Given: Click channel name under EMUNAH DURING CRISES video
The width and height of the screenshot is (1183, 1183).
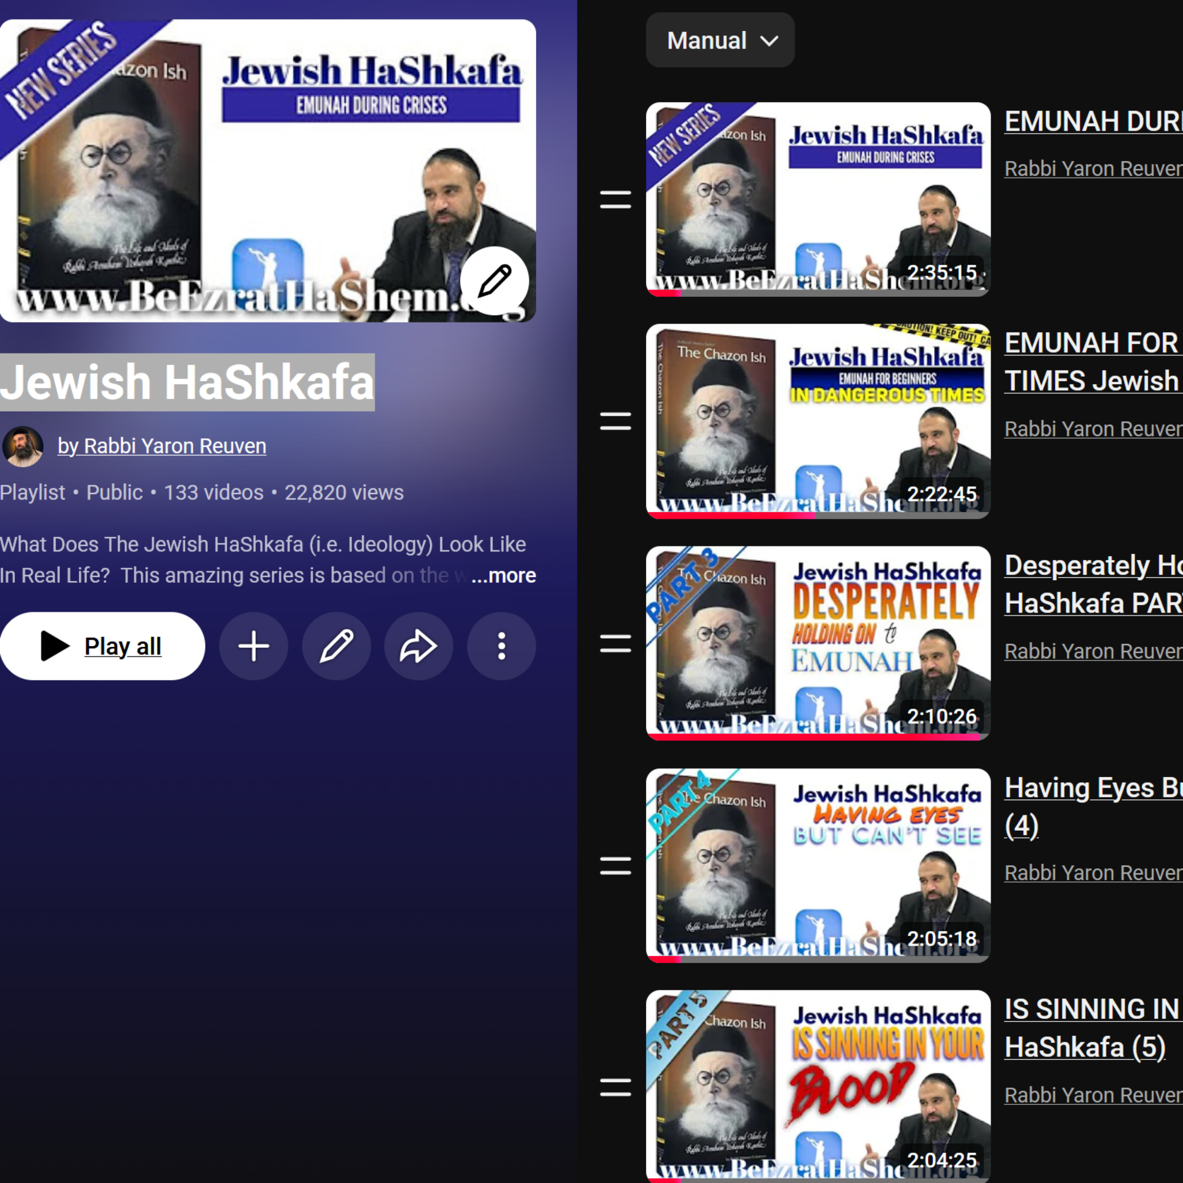Looking at the screenshot, I should coord(1093,168).
